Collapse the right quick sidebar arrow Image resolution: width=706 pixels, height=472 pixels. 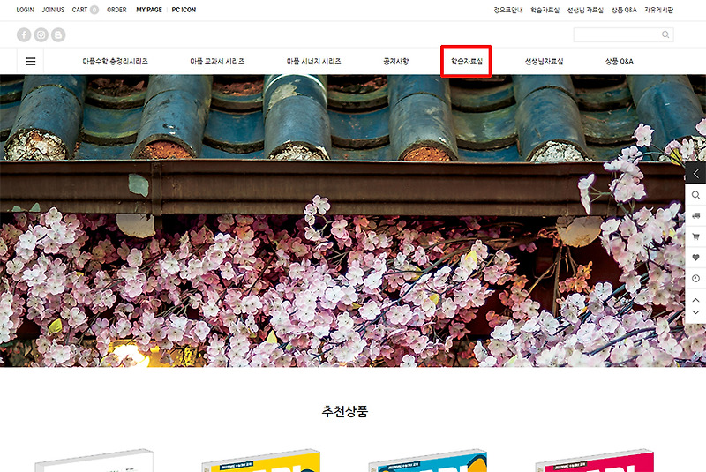695,174
